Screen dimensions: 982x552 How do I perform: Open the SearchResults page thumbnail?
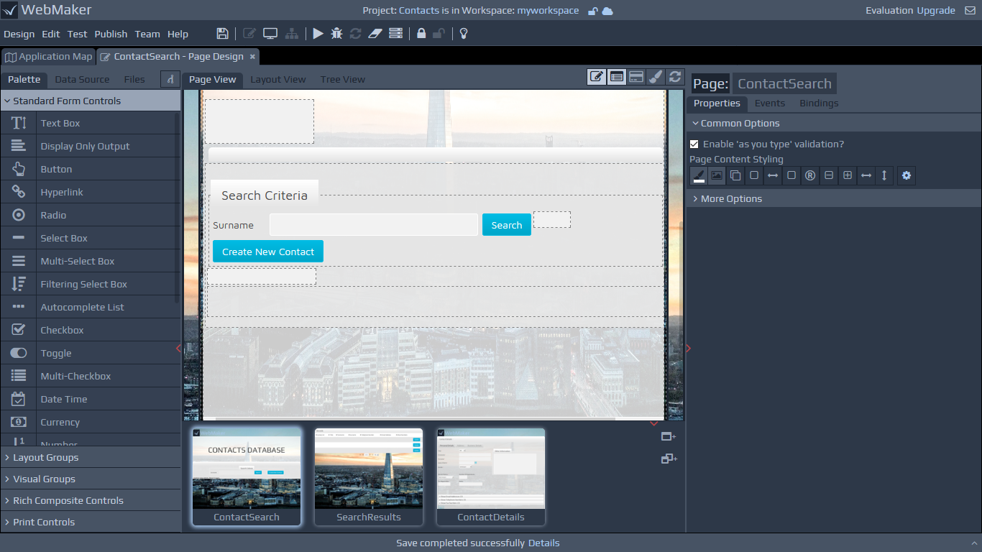369,477
